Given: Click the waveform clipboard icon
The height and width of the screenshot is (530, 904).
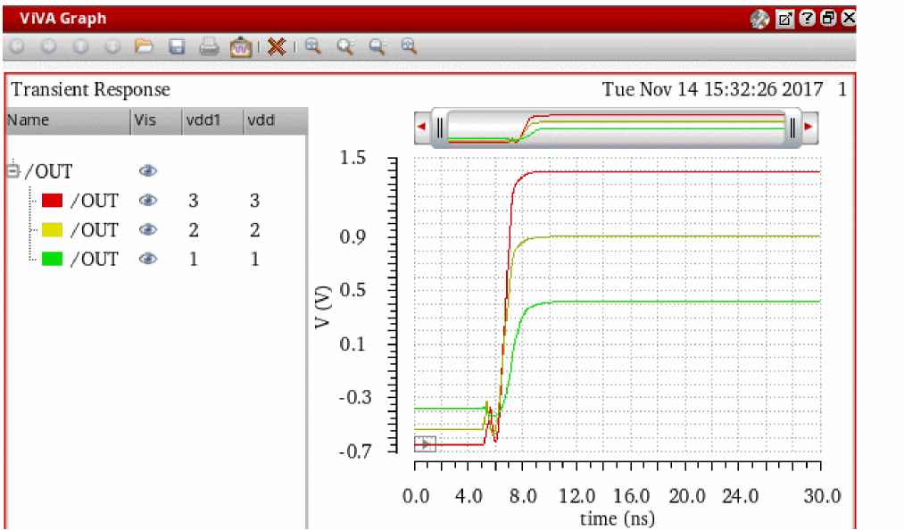Looking at the screenshot, I should (x=241, y=46).
